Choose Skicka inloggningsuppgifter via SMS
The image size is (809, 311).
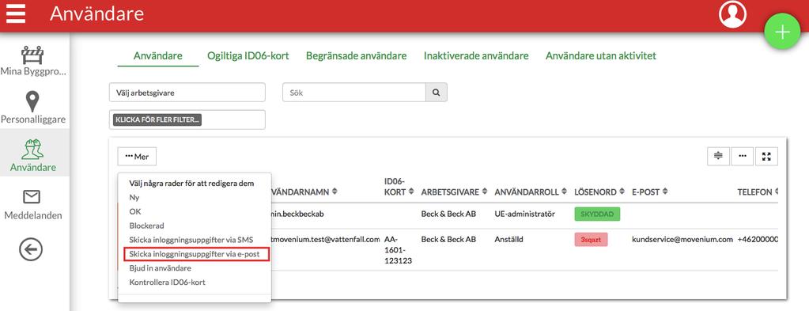pos(191,240)
